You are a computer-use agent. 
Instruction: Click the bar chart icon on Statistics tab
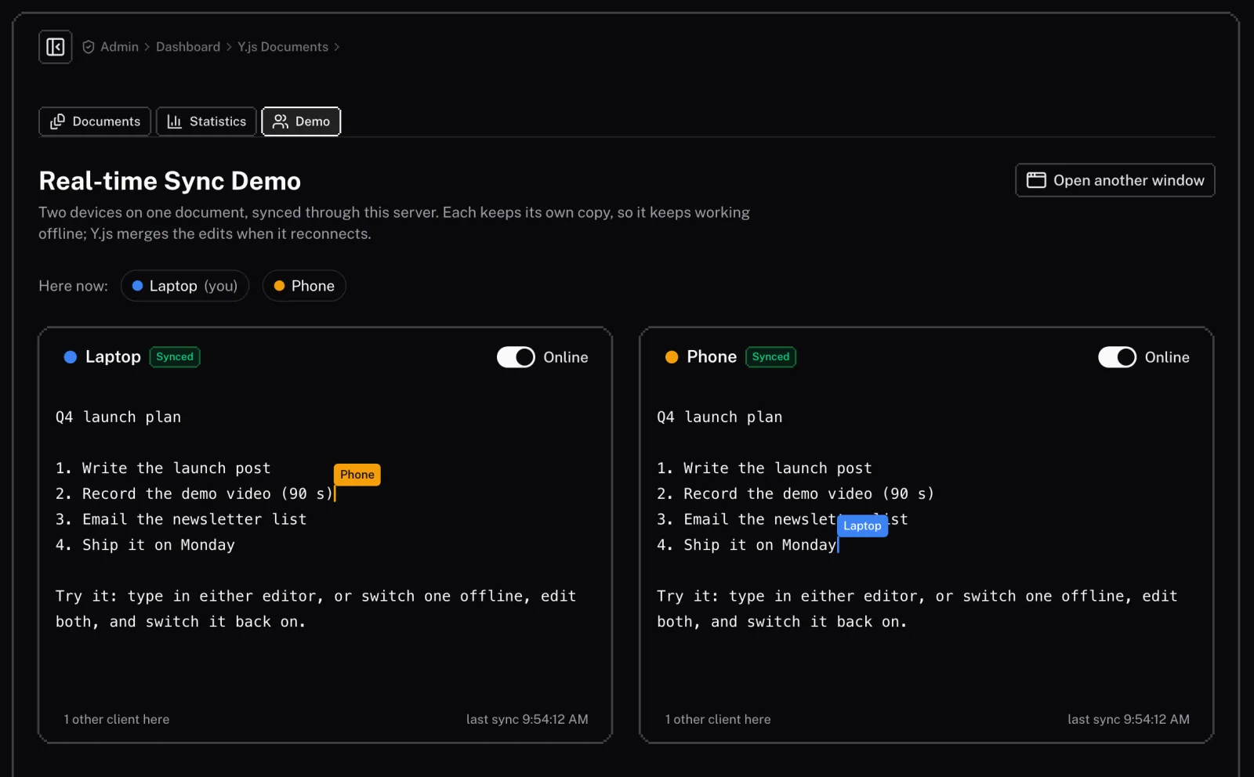175,121
